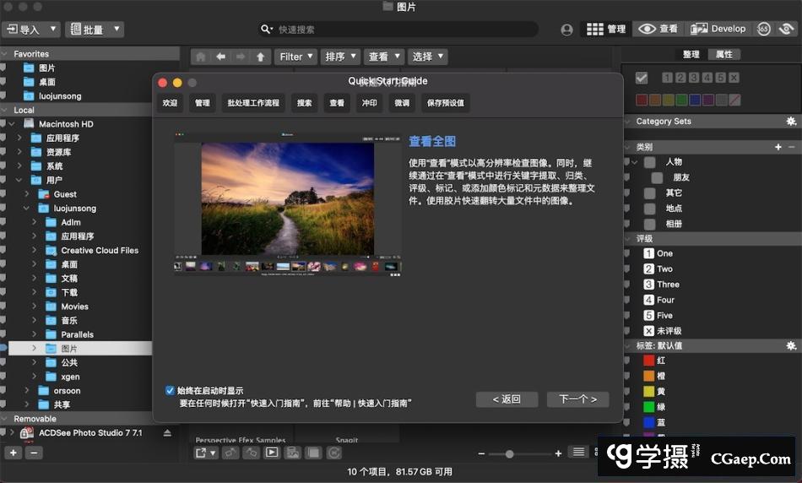
Task: Click the 下一个 next button
Action: [577, 399]
